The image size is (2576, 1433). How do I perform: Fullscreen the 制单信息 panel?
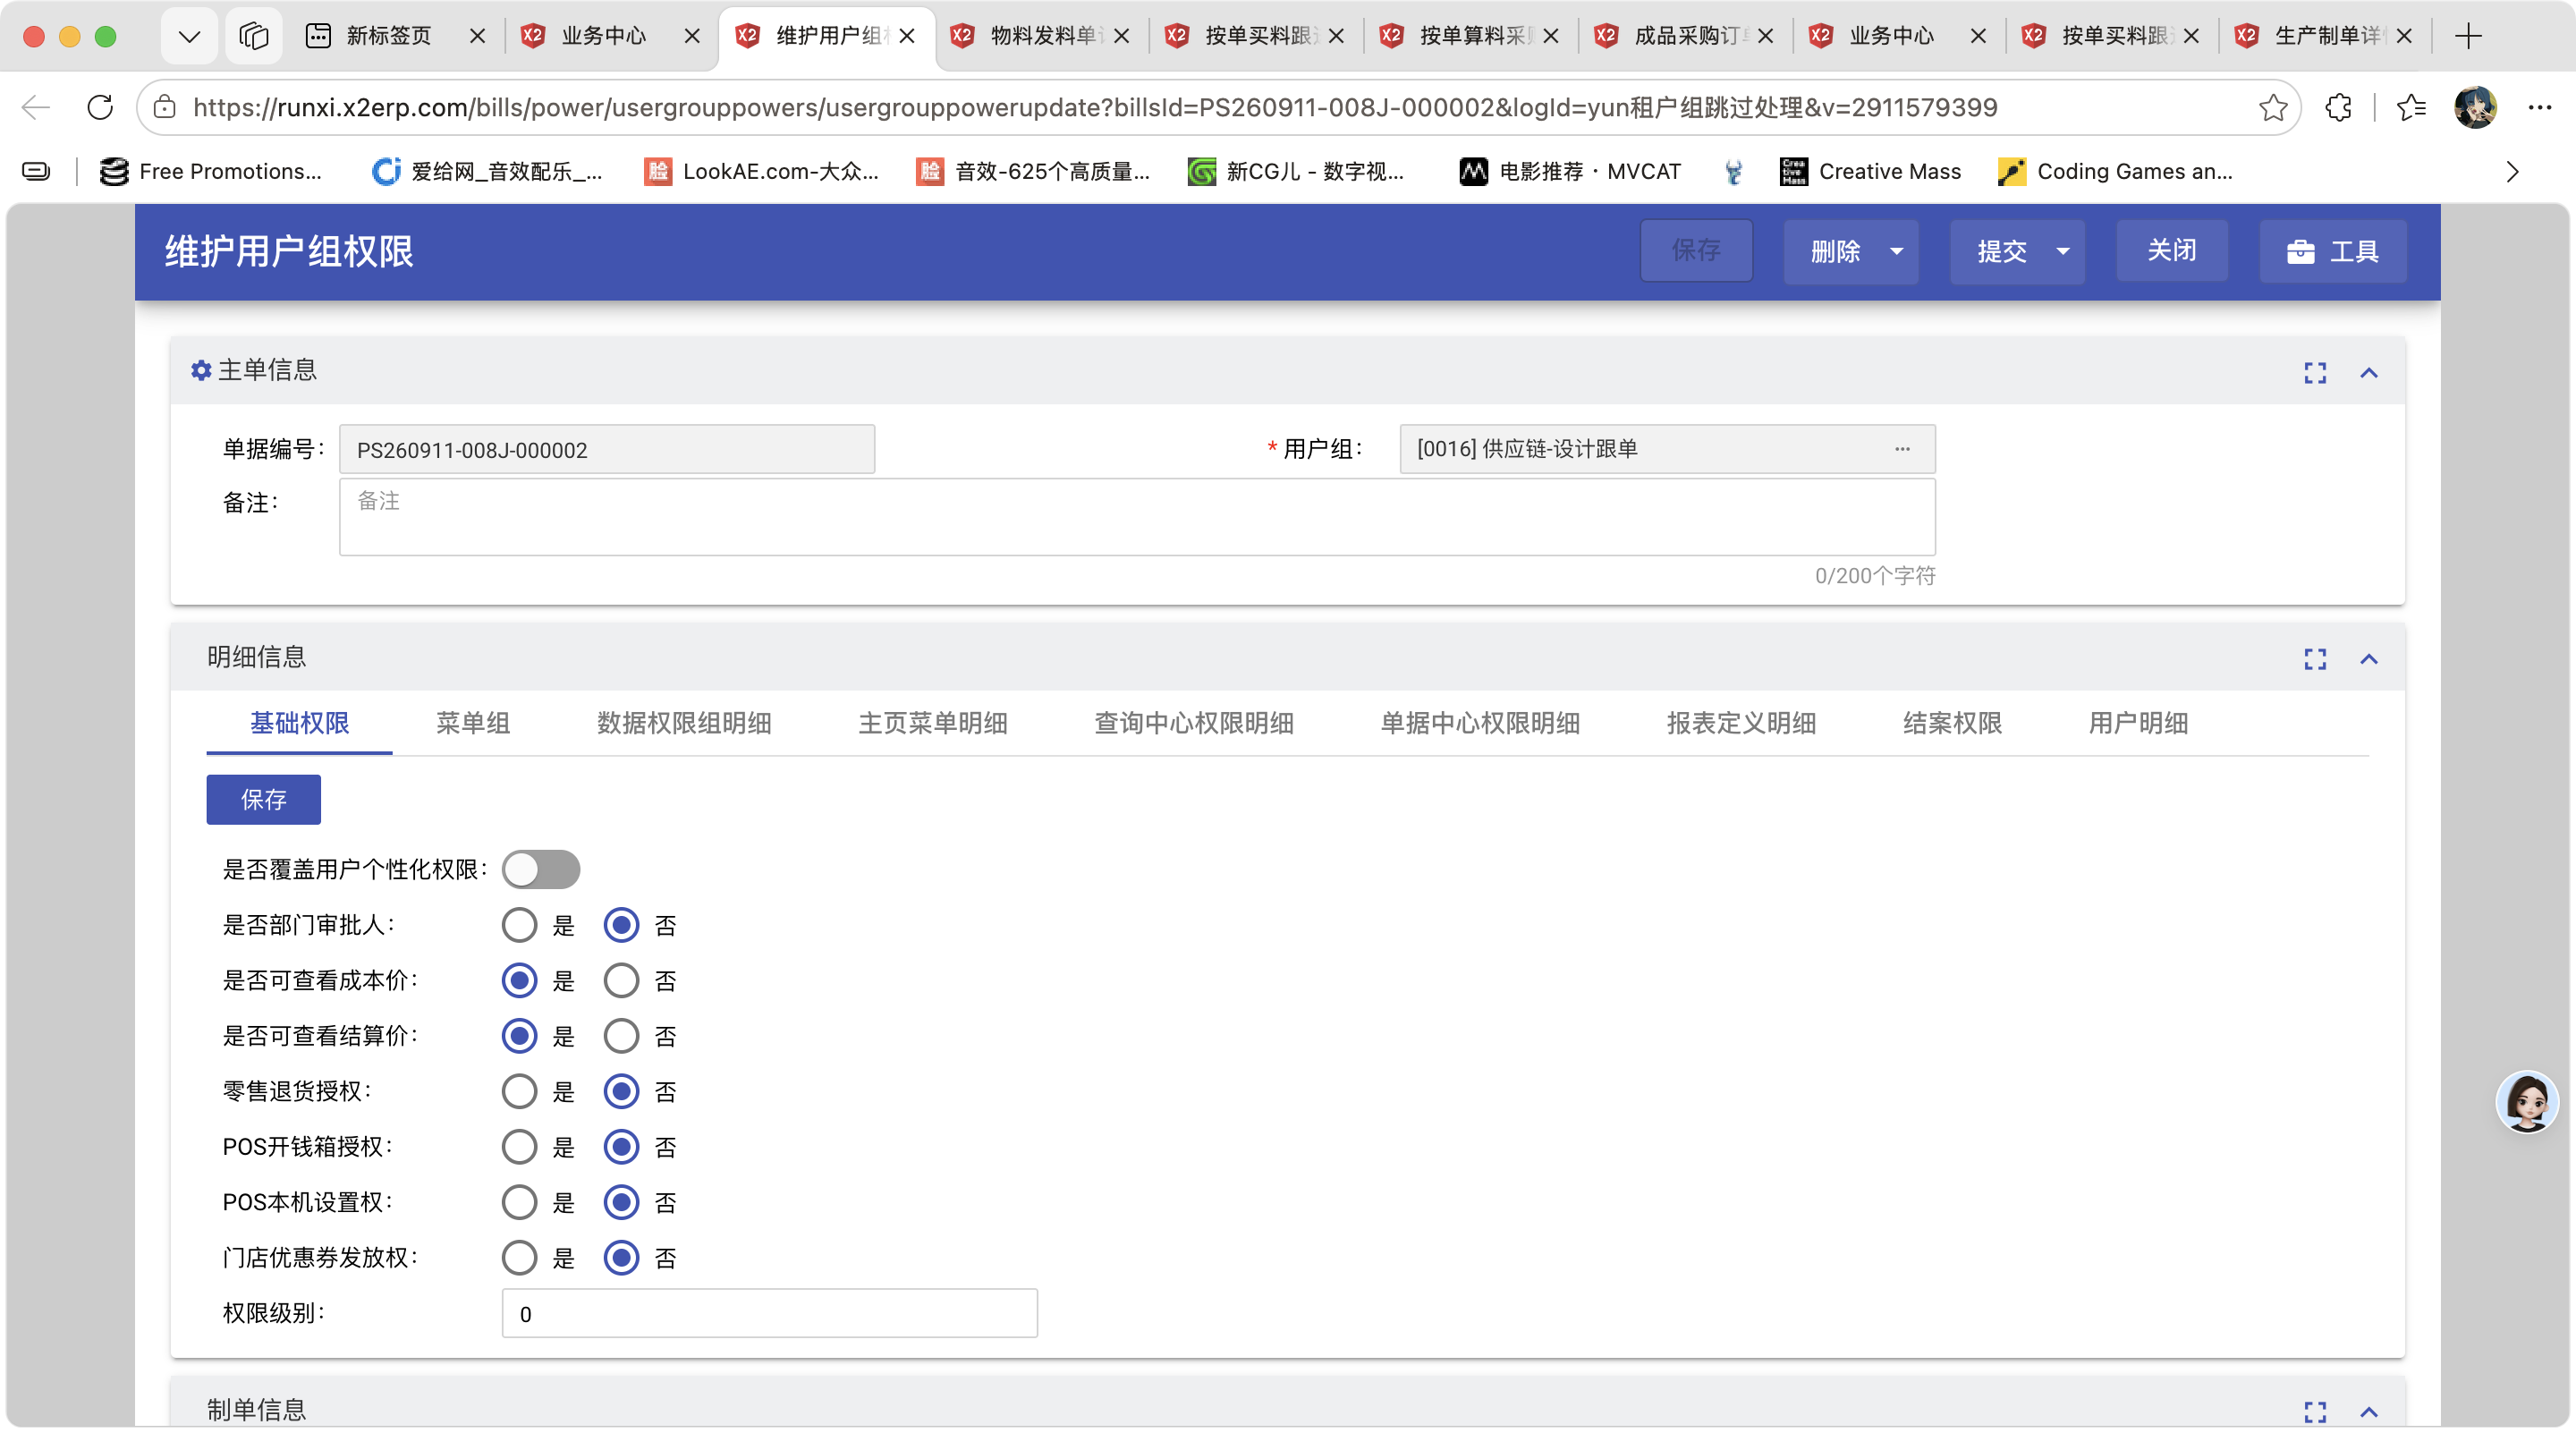(2315, 1411)
